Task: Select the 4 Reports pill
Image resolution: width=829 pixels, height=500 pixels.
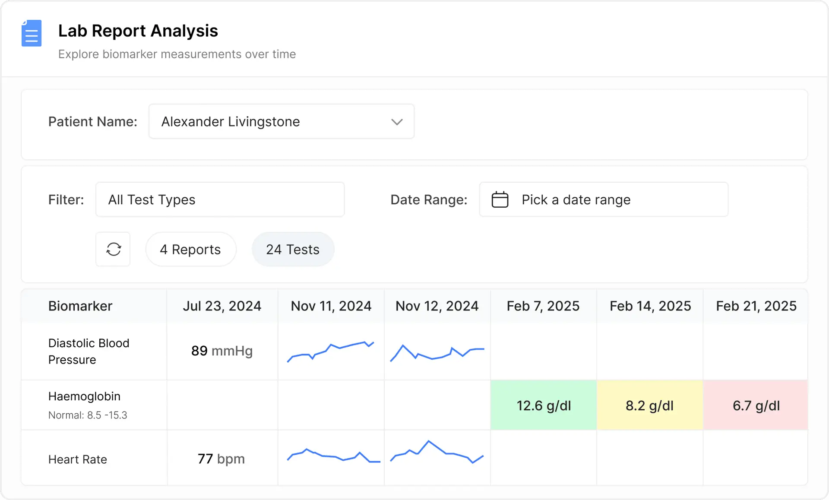Action: [x=190, y=249]
